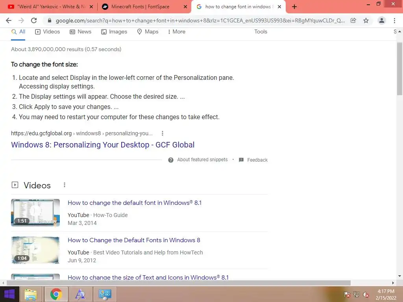The width and height of the screenshot is (403, 302).
Task: Switch to Images search results
Action: tap(114, 31)
